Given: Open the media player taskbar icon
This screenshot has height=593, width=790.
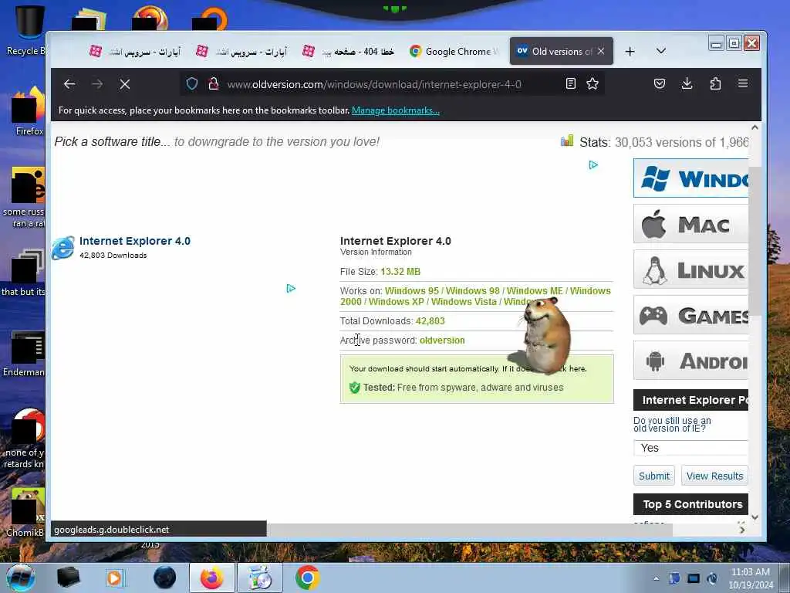Looking at the screenshot, I should coord(116,578).
